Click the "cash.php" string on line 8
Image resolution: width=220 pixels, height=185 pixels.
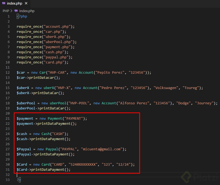(54, 52)
